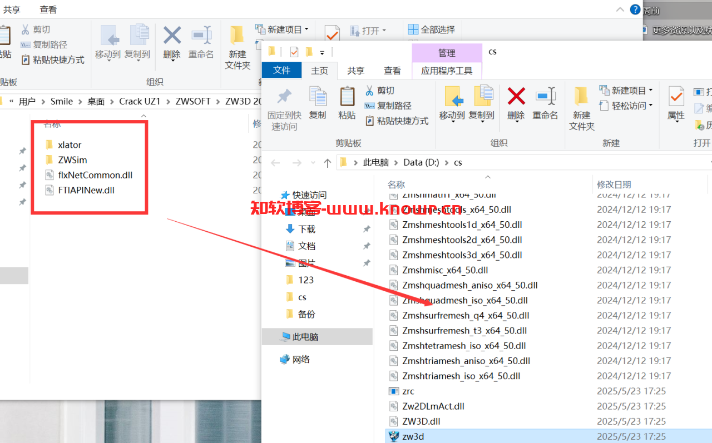Click Copy path in cs window ribbon
Screen dimensions: 712x443
(x=388, y=105)
